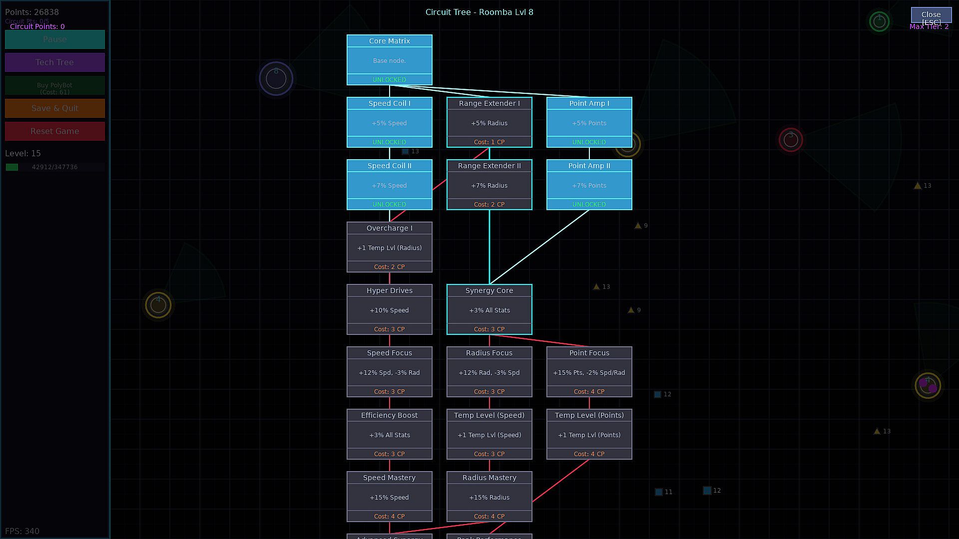Click the Close [ESC] button
Image resolution: width=959 pixels, height=539 pixels.
pos(931,15)
